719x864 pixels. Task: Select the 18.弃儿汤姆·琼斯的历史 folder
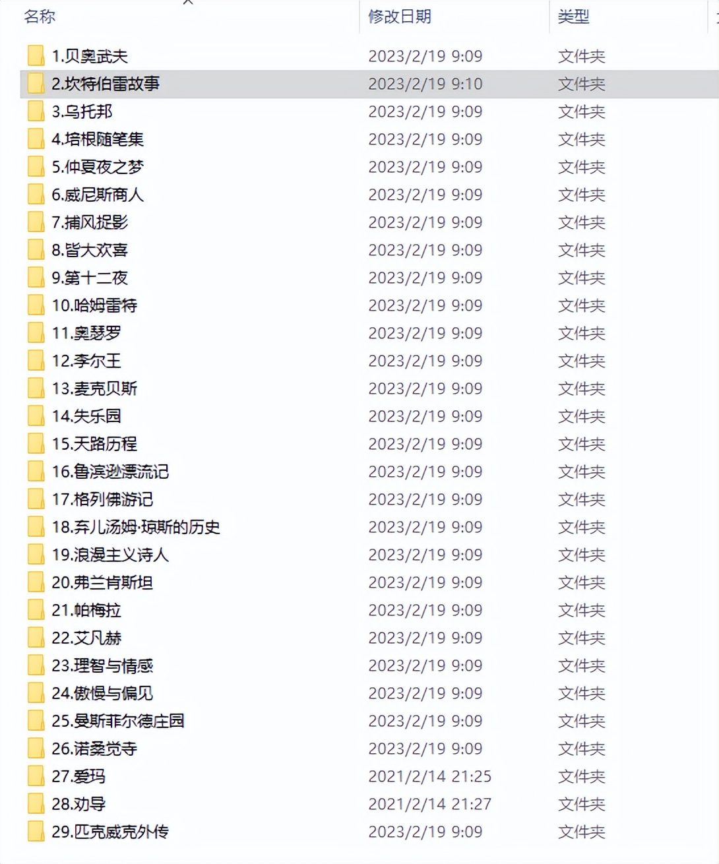136,527
